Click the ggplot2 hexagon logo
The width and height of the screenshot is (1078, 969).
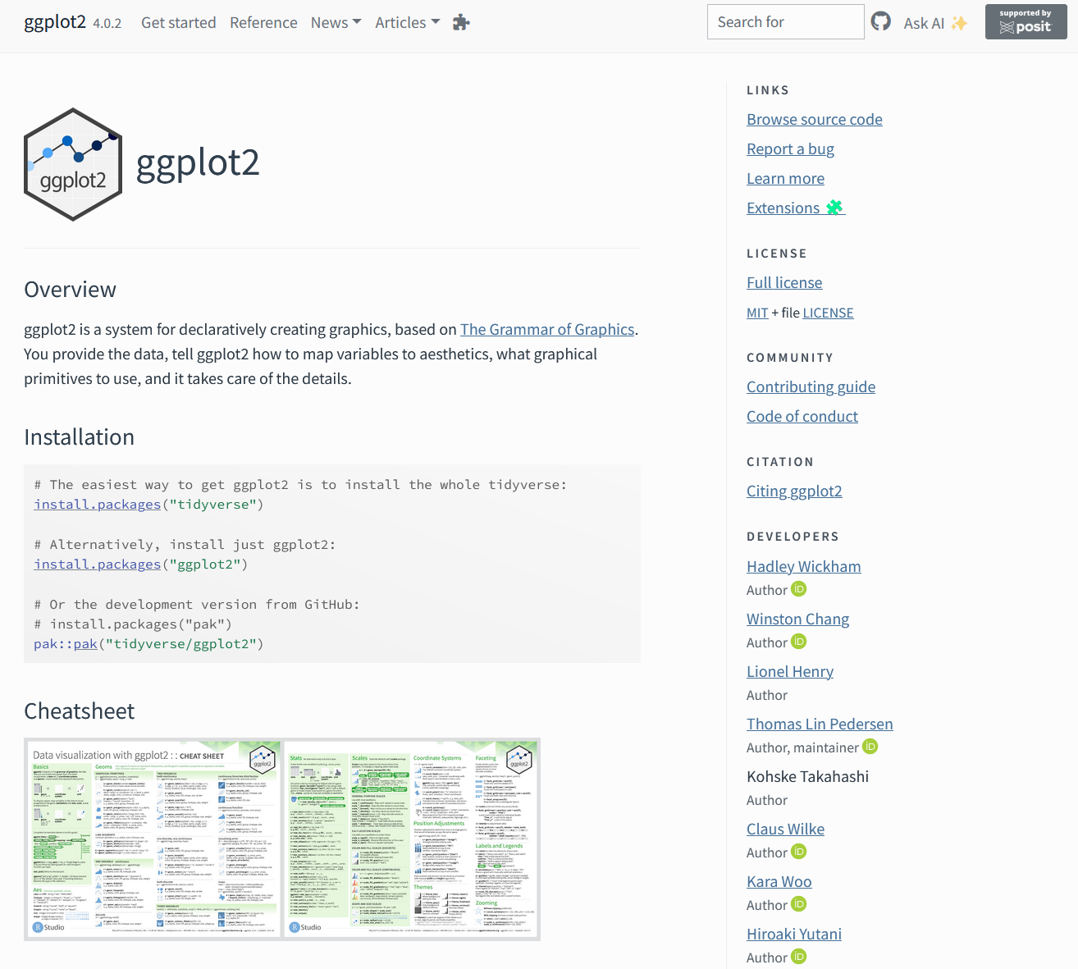tap(72, 163)
